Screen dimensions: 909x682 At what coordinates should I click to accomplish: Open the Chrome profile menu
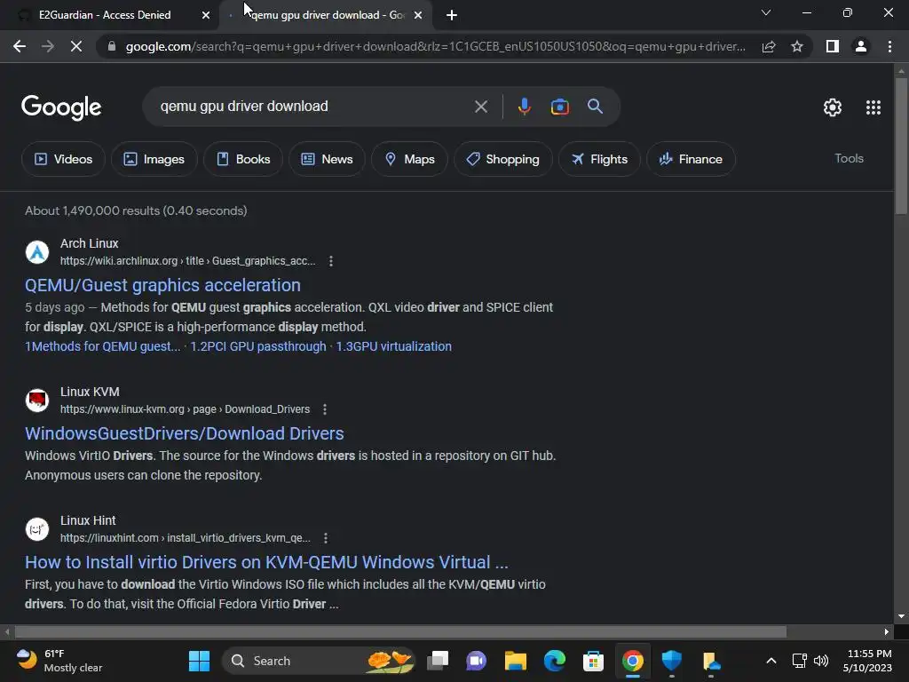(861, 46)
